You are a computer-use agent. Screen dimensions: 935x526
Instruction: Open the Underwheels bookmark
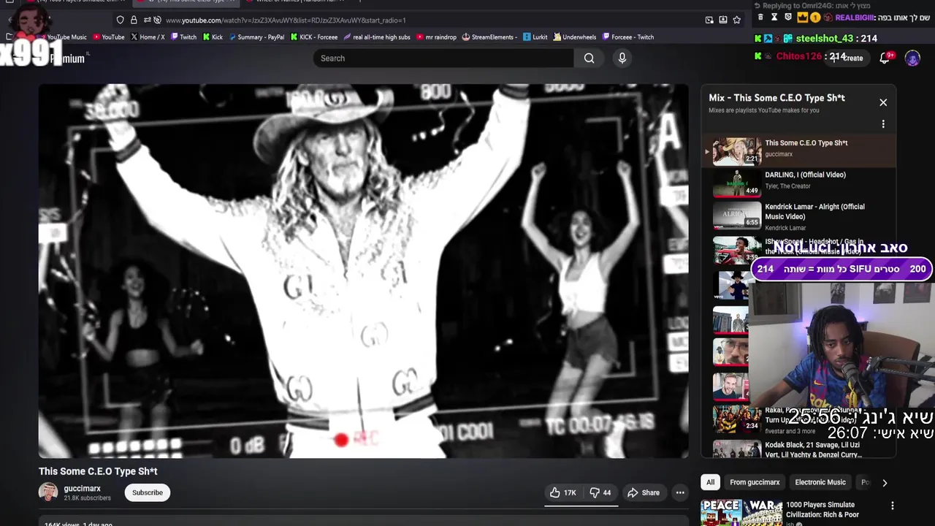pos(575,37)
